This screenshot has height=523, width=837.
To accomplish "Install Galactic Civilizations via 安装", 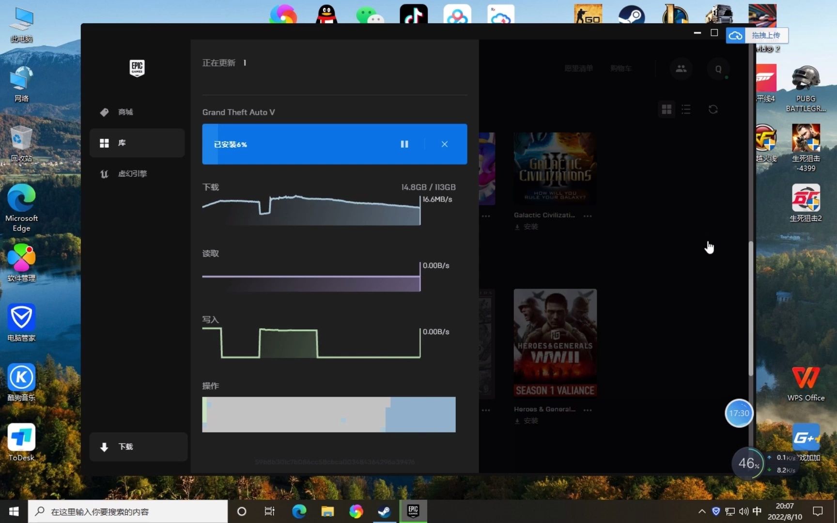I will coord(527,227).
